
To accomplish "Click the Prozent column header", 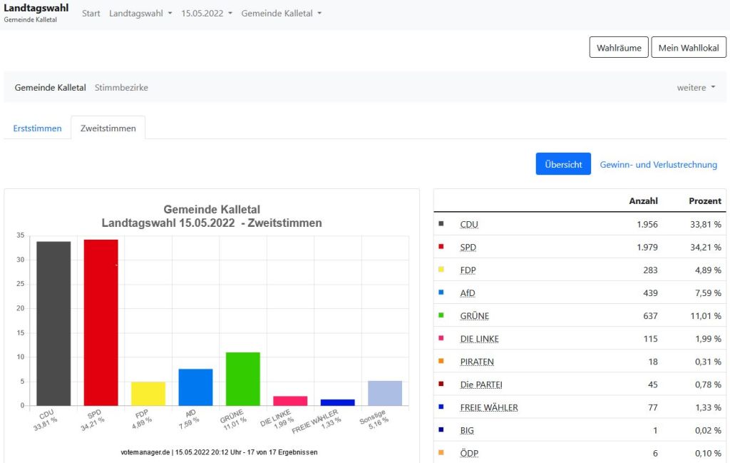I will coord(705,200).
